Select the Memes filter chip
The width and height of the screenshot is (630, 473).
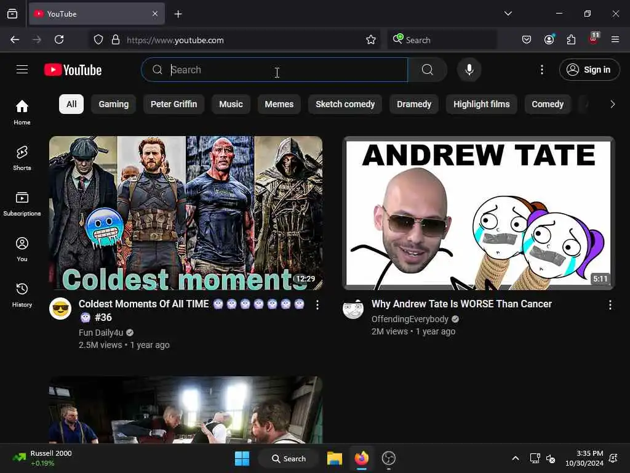point(279,104)
